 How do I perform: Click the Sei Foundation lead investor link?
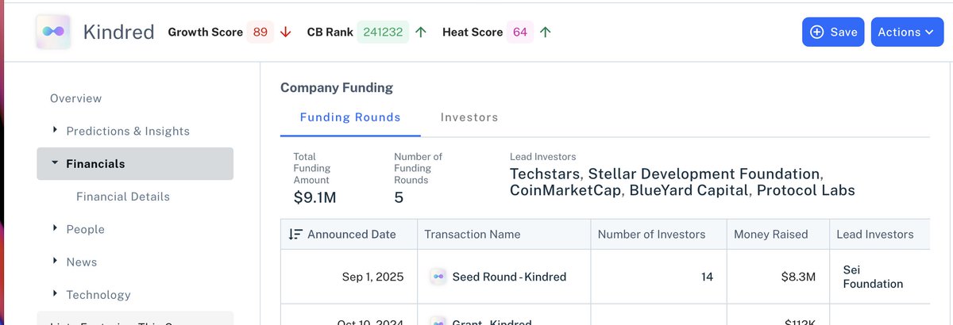tap(872, 277)
